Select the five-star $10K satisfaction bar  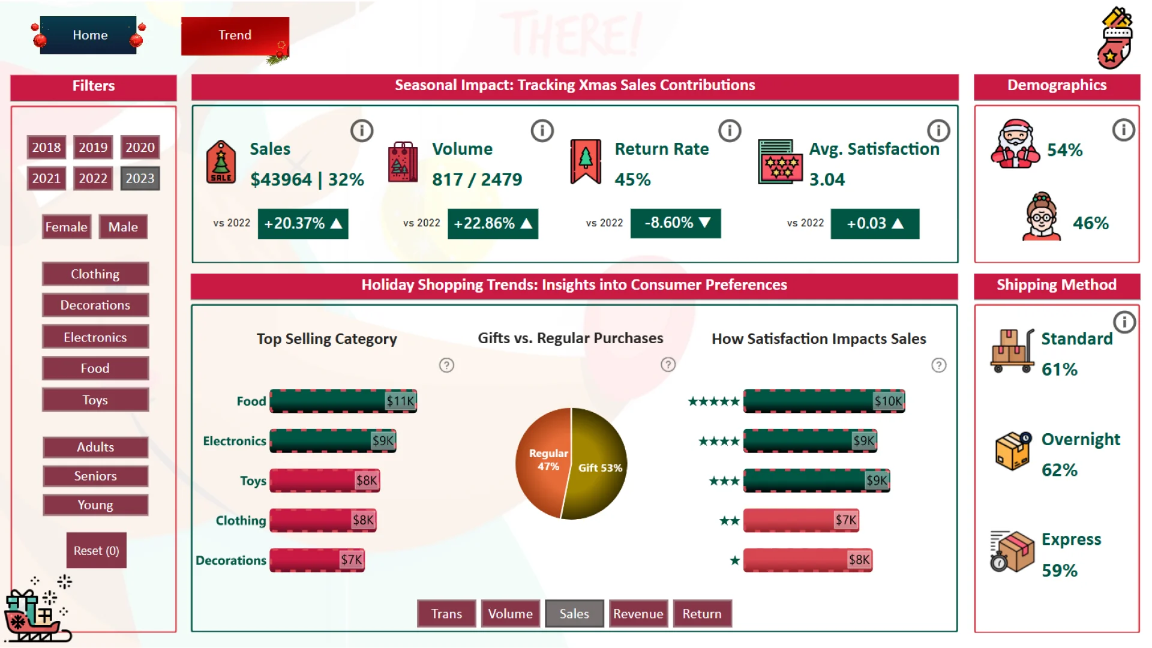click(824, 401)
